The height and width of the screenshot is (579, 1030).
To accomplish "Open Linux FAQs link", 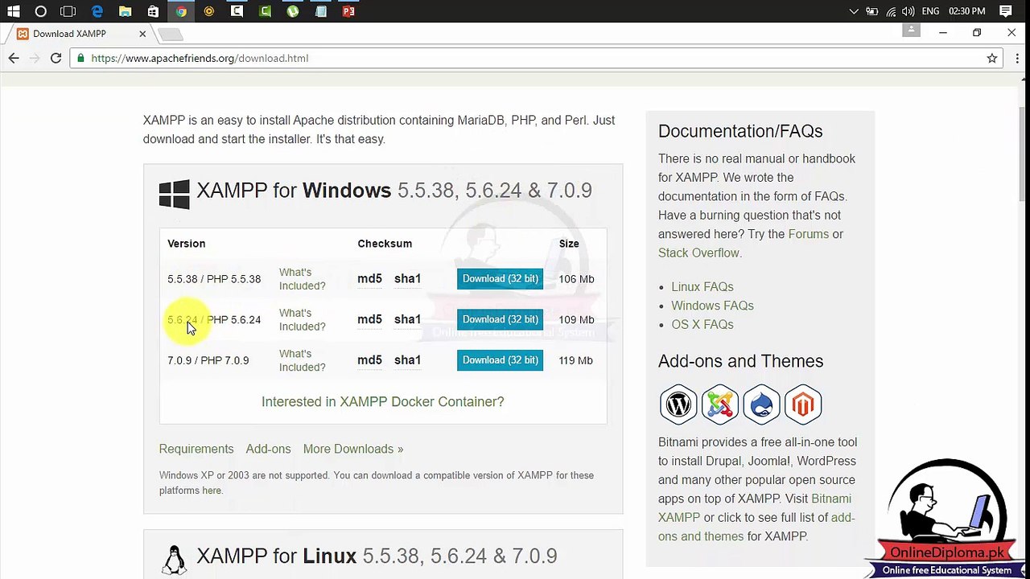I will 702,287.
